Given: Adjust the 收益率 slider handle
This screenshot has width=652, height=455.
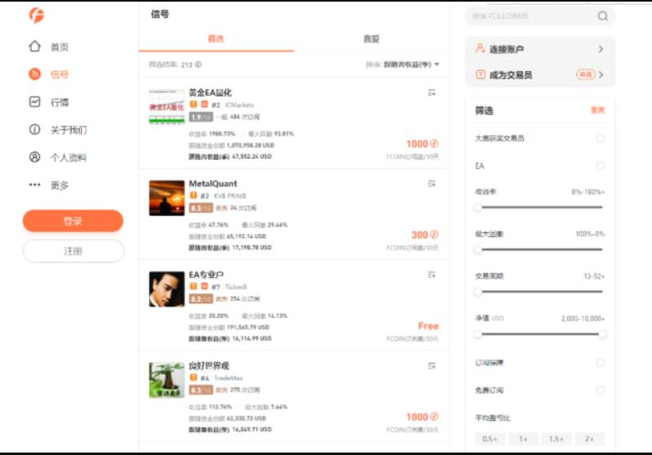Looking at the screenshot, I should [478, 207].
